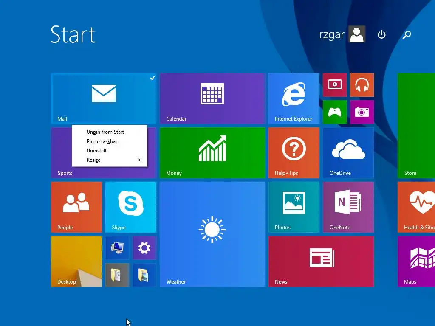Image resolution: width=435 pixels, height=326 pixels.
Task: Open the Weather tile
Action: (212, 234)
